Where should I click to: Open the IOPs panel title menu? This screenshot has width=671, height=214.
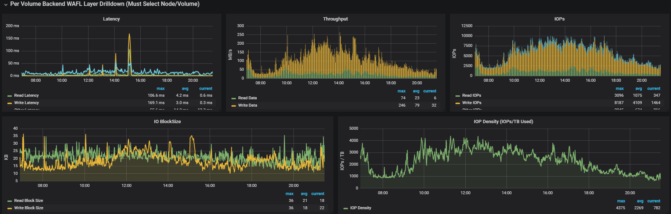(559, 19)
